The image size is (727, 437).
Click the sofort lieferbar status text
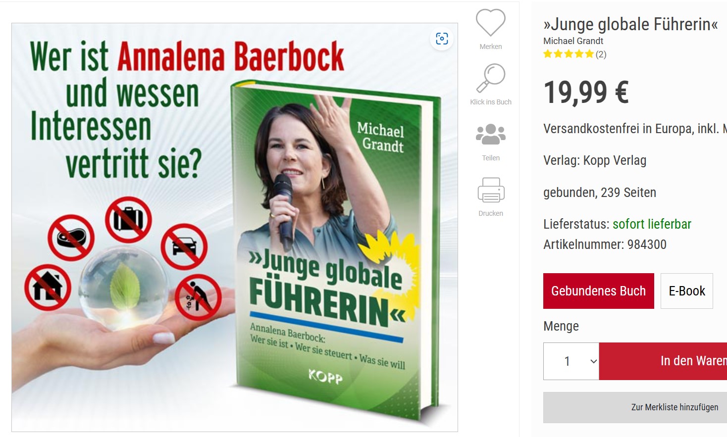coord(652,224)
